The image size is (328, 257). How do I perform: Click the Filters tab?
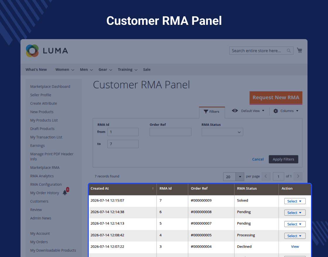tap(212, 112)
